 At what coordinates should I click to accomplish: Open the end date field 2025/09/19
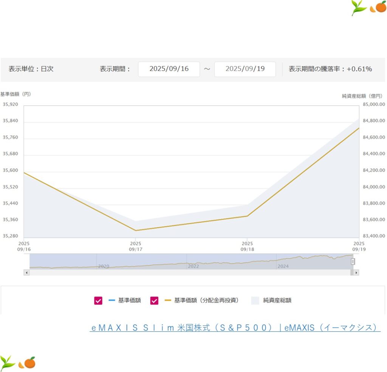[245, 69]
